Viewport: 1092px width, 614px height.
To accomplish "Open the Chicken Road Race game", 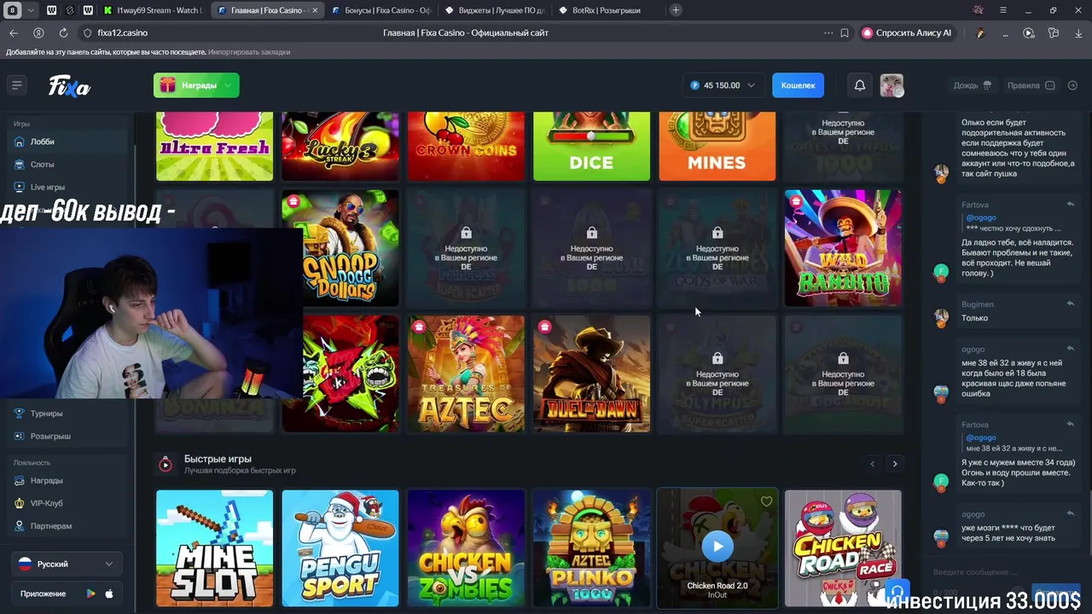I will [843, 548].
